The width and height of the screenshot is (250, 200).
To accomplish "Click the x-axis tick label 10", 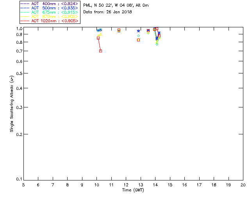I will [x=96, y=185].
